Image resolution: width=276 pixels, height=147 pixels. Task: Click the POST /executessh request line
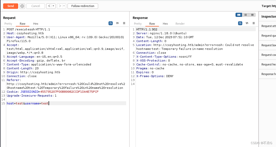pos(28,29)
